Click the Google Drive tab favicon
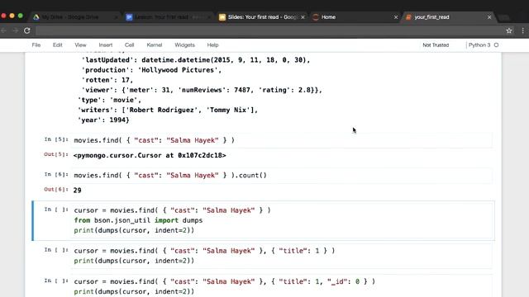Screen dimensions: 529x297 pos(36,16)
